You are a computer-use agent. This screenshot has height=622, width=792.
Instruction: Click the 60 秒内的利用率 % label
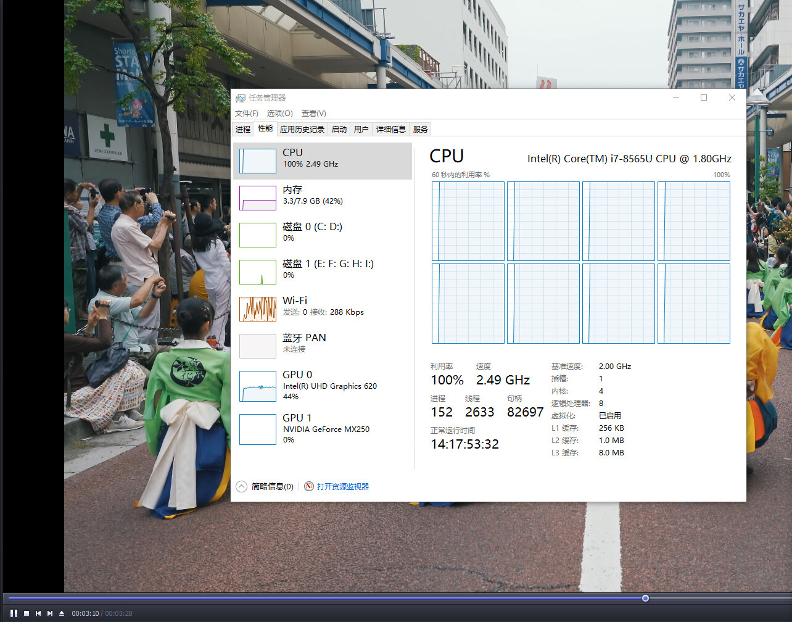(461, 175)
